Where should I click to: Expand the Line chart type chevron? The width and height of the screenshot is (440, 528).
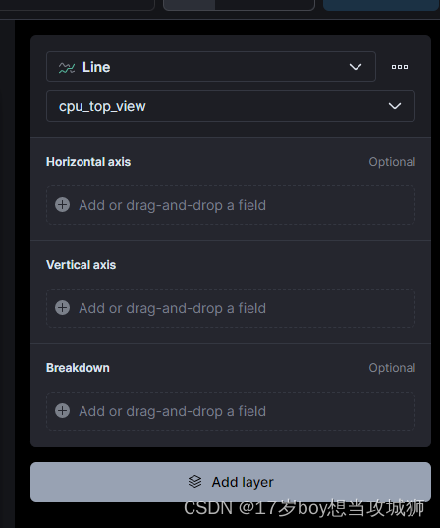click(x=356, y=67)
